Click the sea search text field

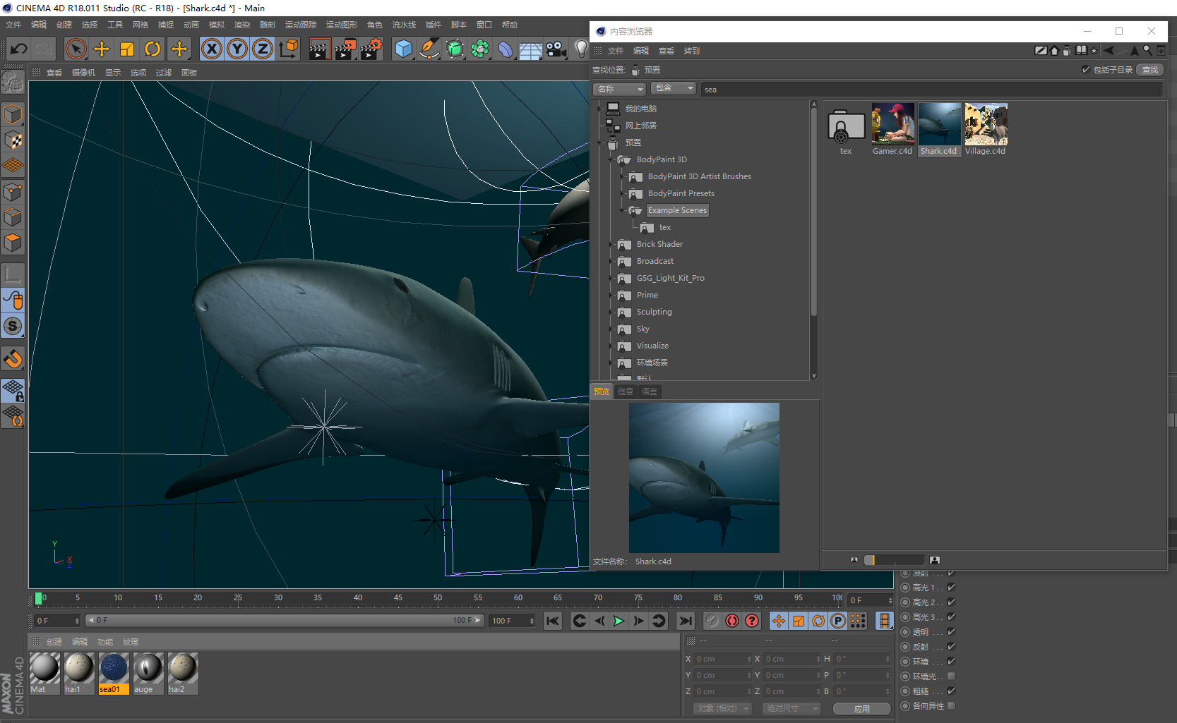pyautogui.click(x=931, y=90)
